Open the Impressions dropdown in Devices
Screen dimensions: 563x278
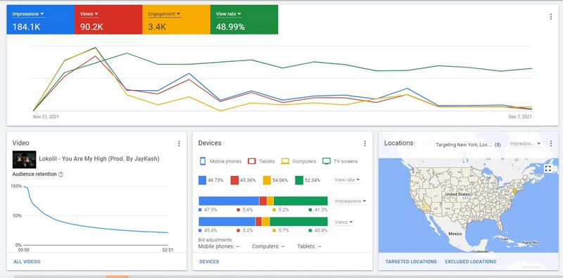point(350,201)
